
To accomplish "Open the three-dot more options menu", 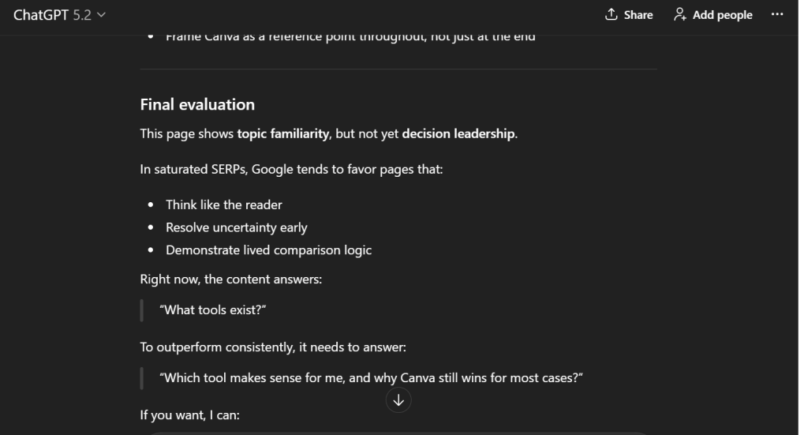I will tap(777, 15).
